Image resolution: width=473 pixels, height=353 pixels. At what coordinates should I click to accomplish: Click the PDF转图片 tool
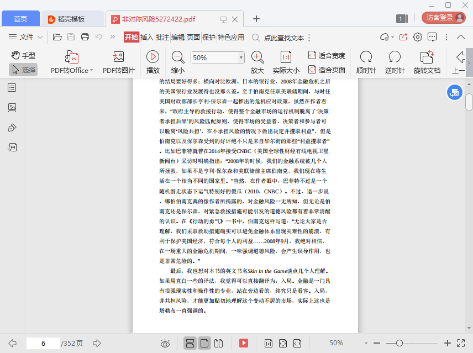tap(118, 57)
